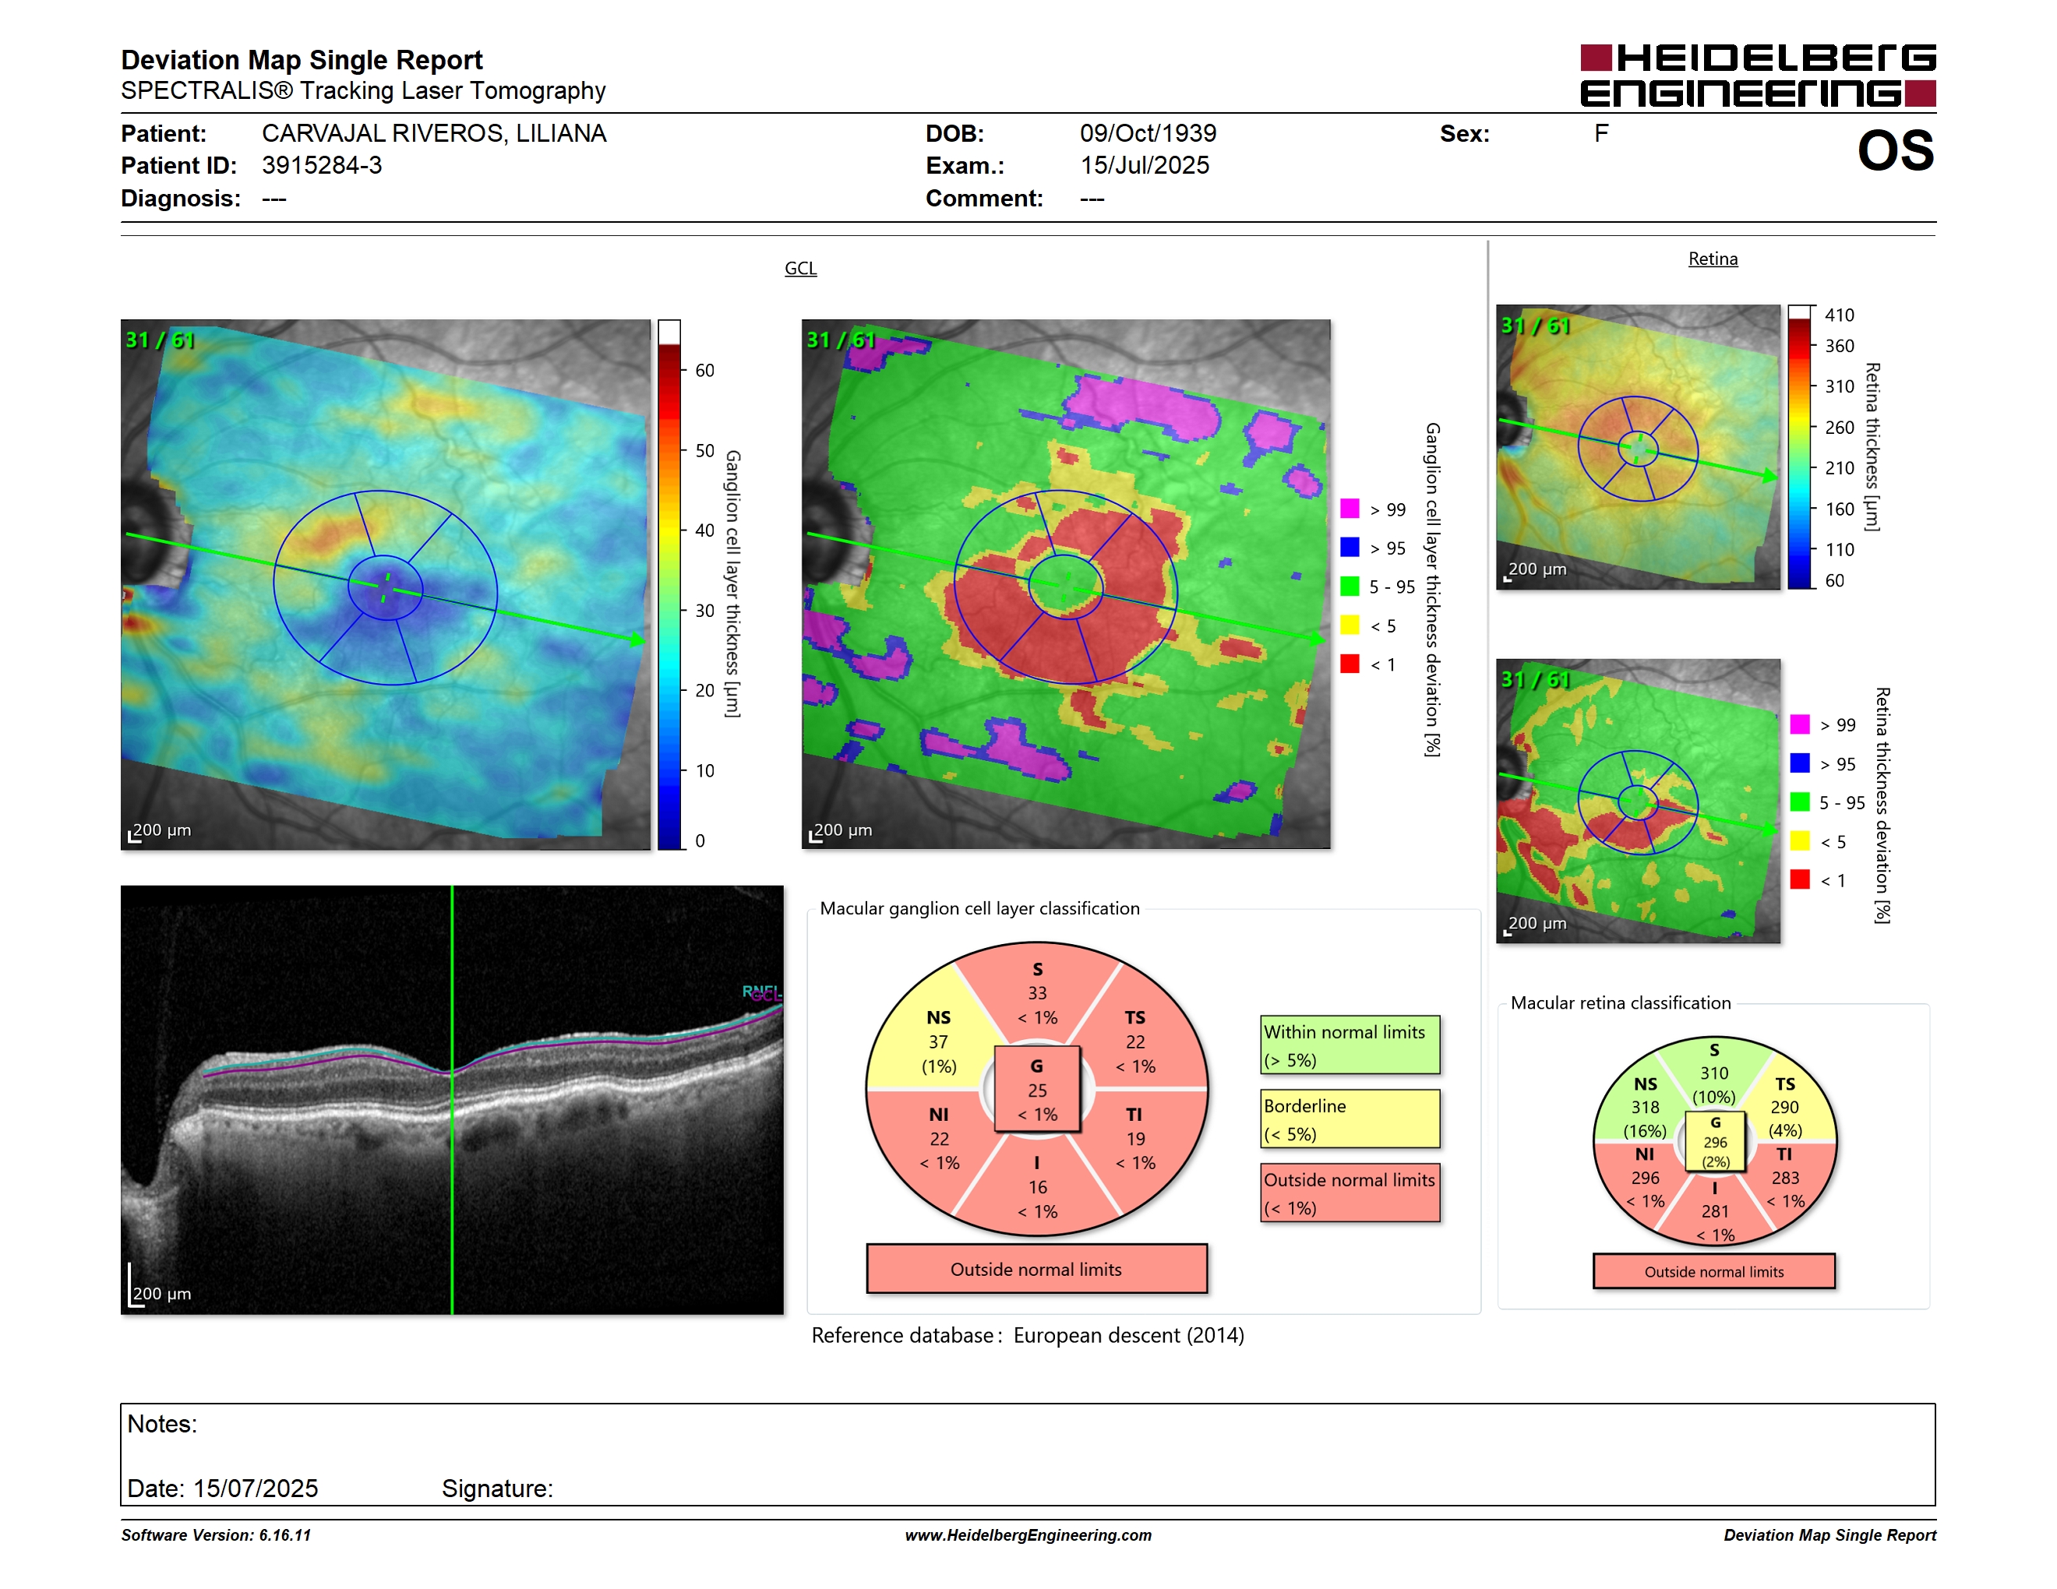Image resolution: width=2057 pixels, height=1589 pixels.
Task: Select GCL sector NS value 37
Action: point(938,1042)
